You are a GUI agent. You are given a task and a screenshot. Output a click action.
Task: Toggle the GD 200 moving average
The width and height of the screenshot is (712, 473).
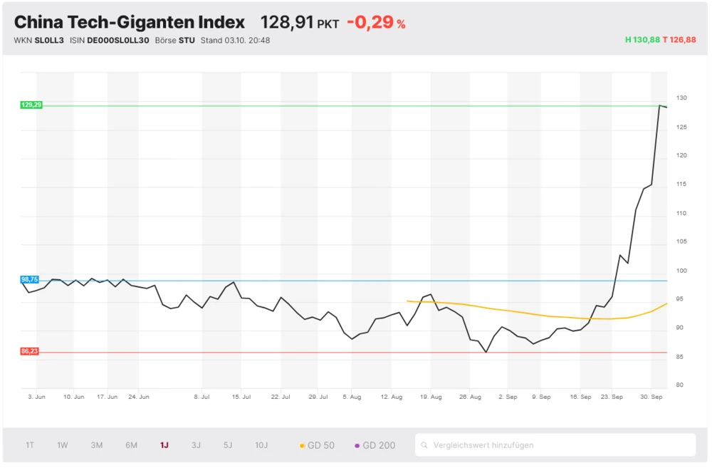click(x=375, y=445)
